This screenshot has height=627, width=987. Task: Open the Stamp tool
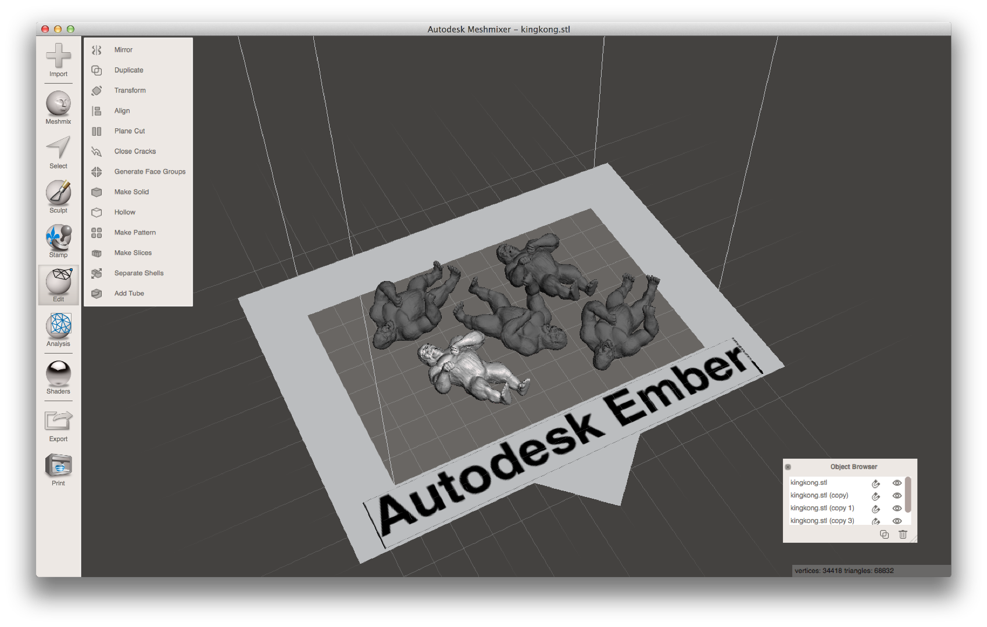pos(58,241)
